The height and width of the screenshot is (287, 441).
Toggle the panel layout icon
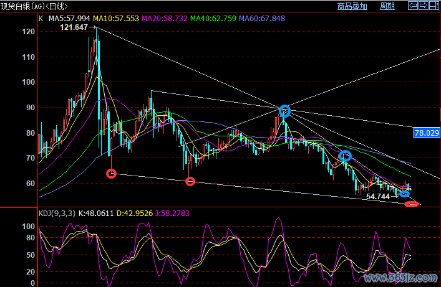point(434,6)
